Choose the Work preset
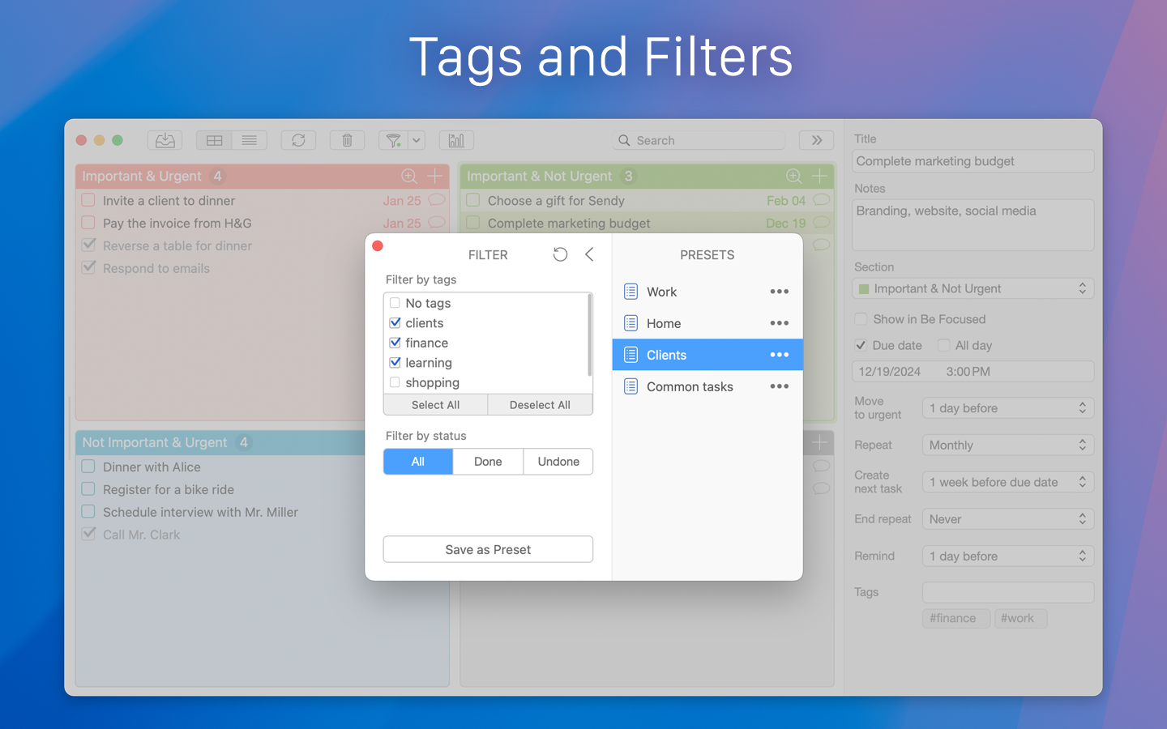Viewport: 1167px width, 729px height. pyautogui.click(x=707, y=292)
